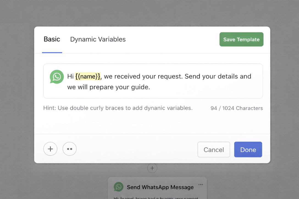299x199 pixels.
Task: Select the Send WhatsApp Message node title
Action: pos(160,187)
